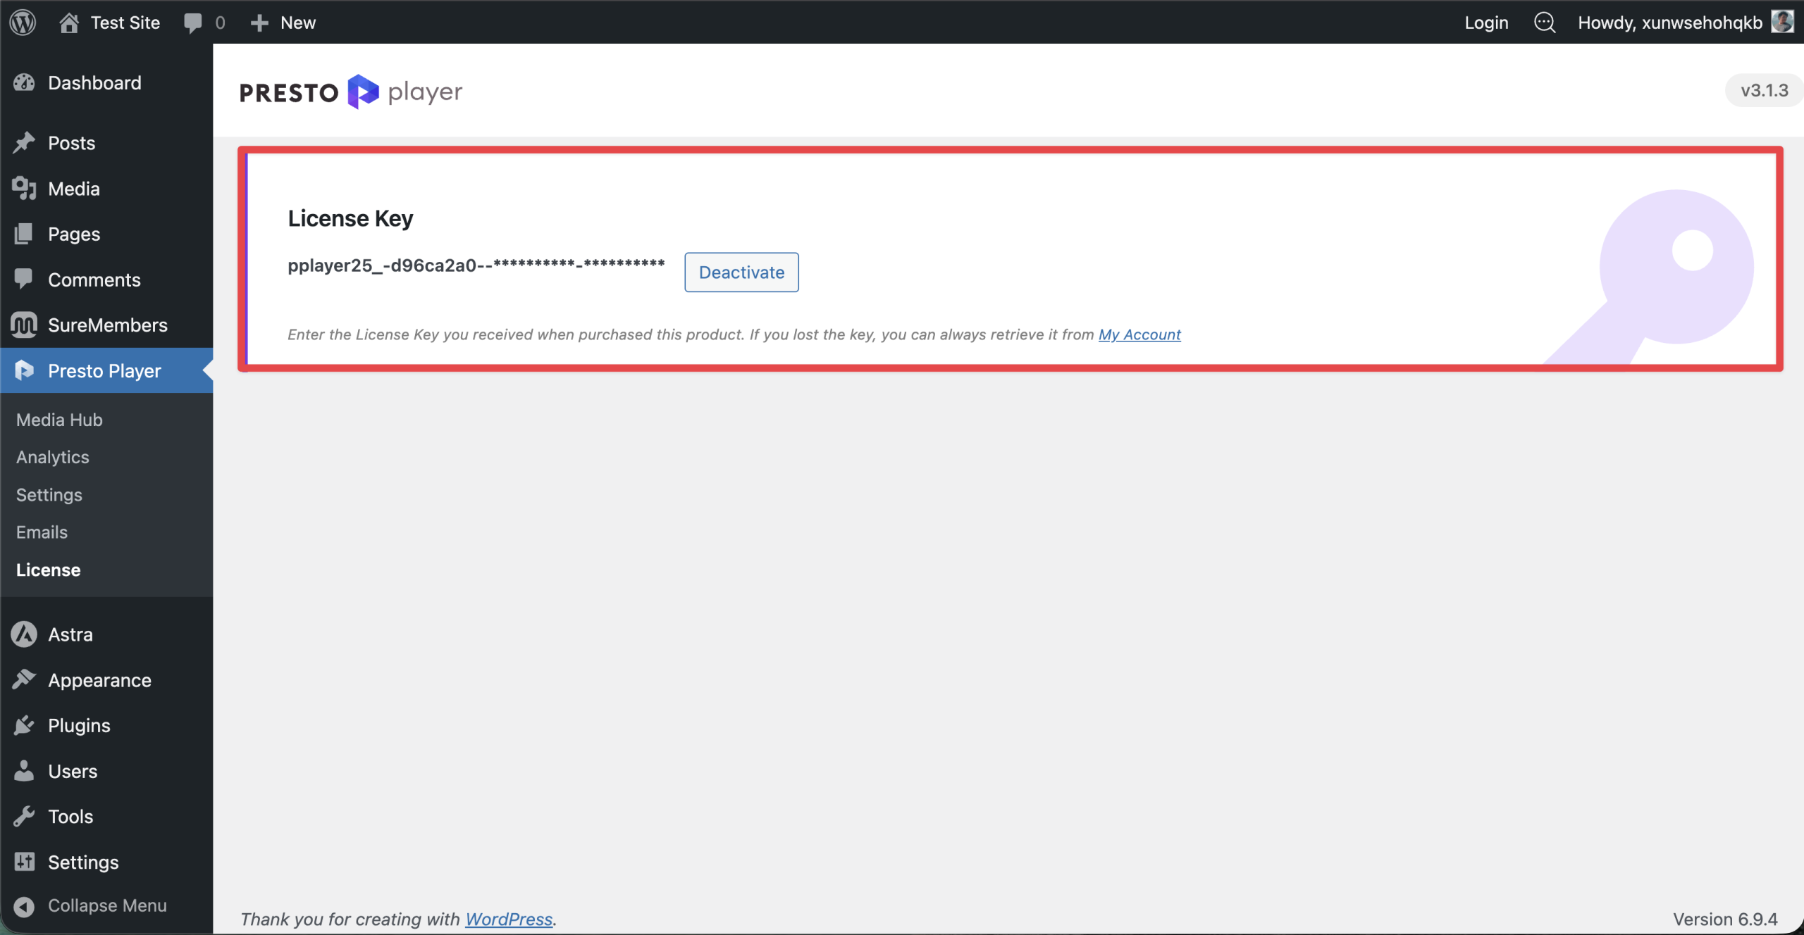Open the Astra theme icon
The image size is (1804, 935).
pos(25,633)
